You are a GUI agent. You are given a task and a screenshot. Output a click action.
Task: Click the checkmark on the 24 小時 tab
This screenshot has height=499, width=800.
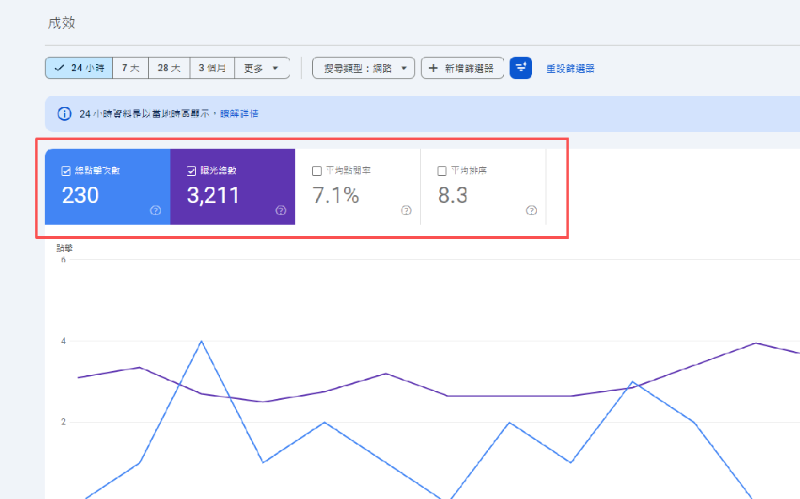pyautogui.click(x=58, y=68)
